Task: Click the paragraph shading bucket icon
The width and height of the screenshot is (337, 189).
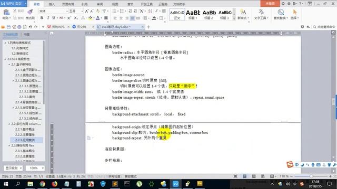Action: tap(154, 18)
